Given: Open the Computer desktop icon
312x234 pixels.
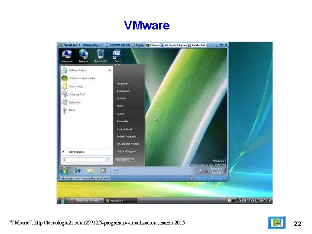Looking at the screenshot, I should (x=67, y=56).
